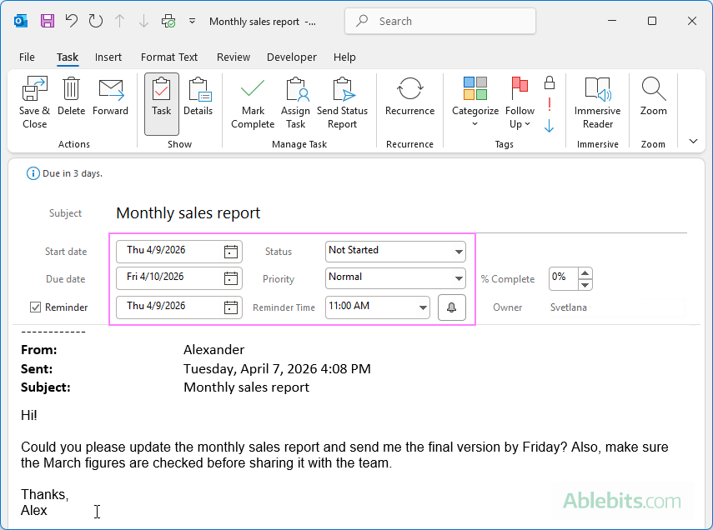Switch to the Format Text tab

[169, 57]
